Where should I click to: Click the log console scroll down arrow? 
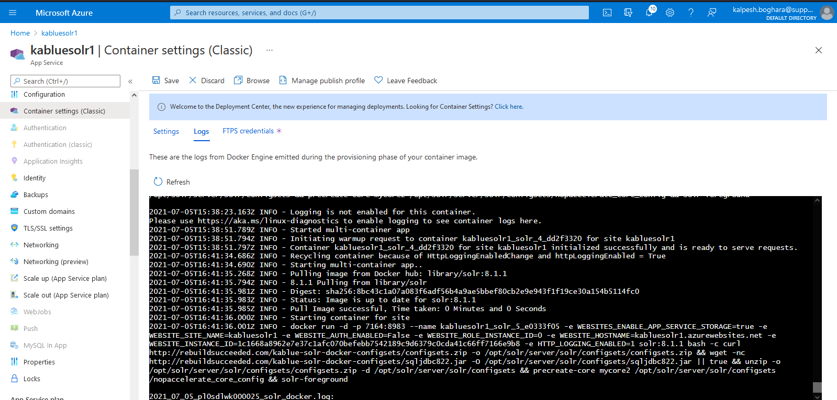coord(817,397)
